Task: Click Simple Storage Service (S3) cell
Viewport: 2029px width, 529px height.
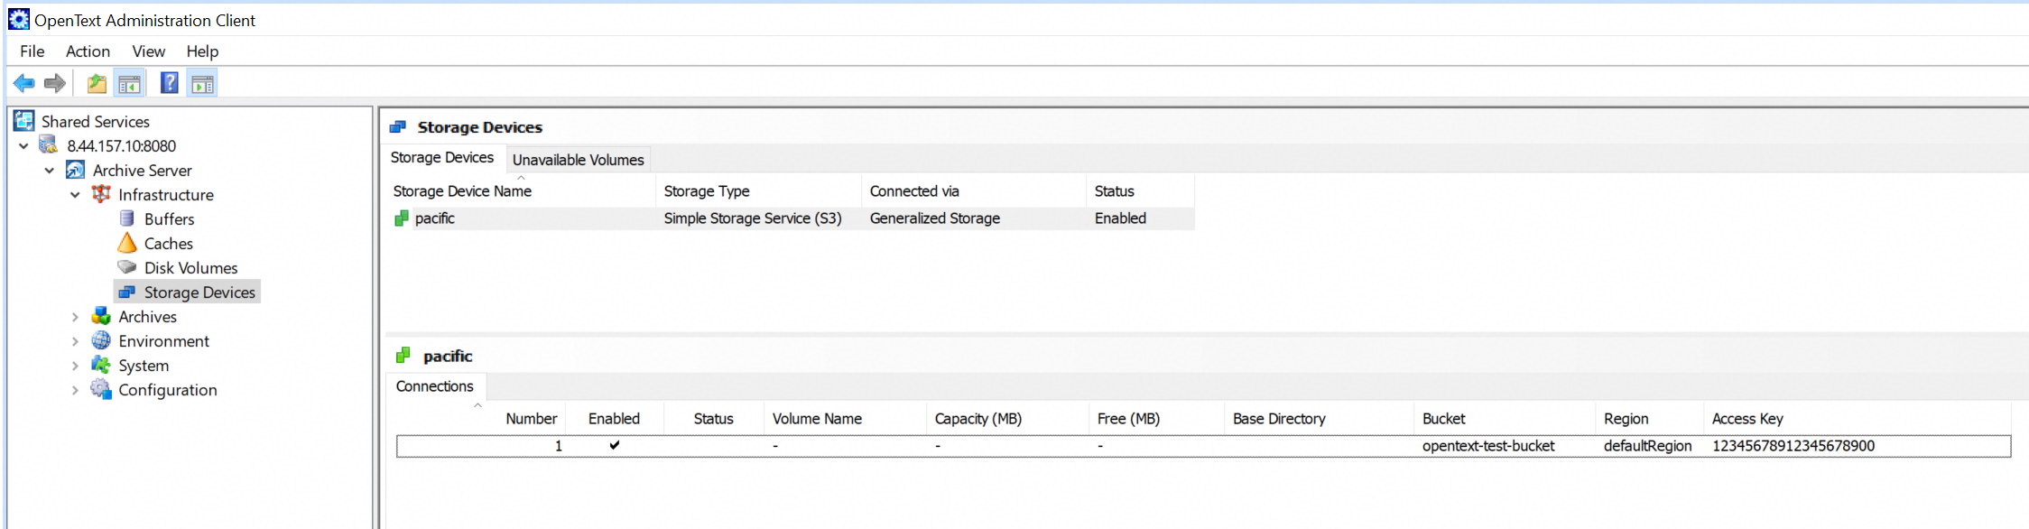Action: point(753,218)
